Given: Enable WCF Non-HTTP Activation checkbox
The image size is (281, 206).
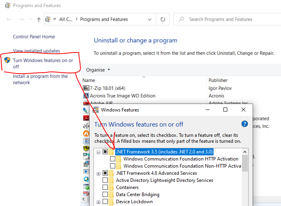Looking at the screenshot, I should tap(113, 166).
